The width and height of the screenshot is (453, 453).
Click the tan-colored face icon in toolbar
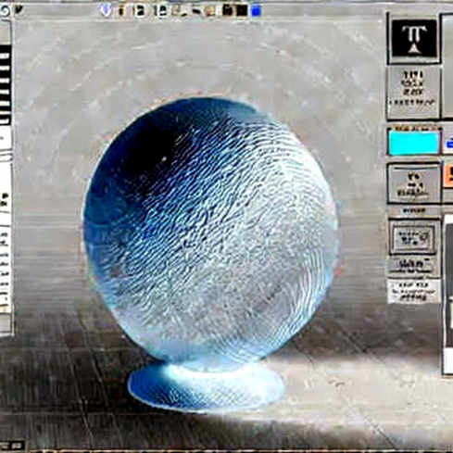[210, 11]
